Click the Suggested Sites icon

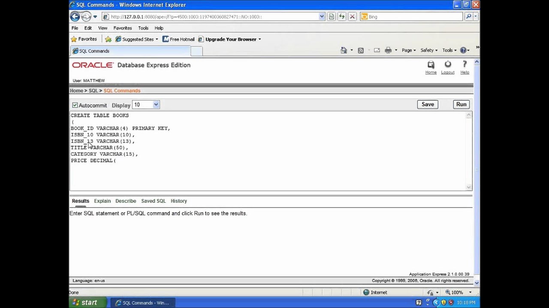click(x=118, y=39)
